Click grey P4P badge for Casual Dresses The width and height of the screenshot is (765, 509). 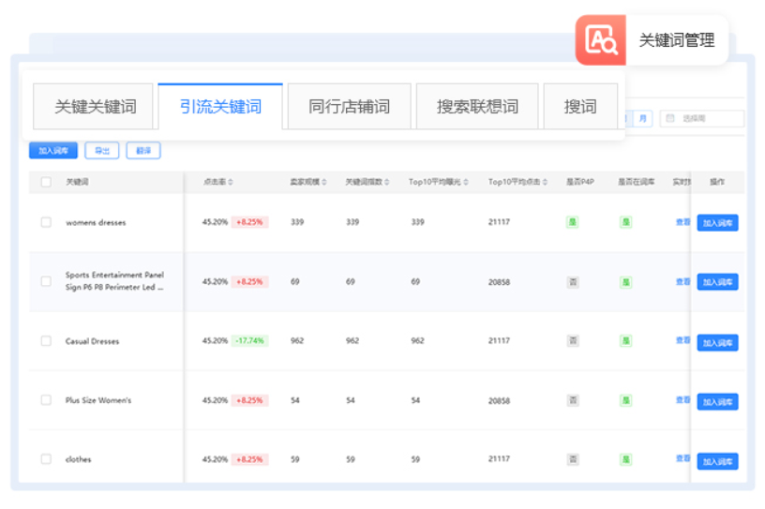coord(573,340)
